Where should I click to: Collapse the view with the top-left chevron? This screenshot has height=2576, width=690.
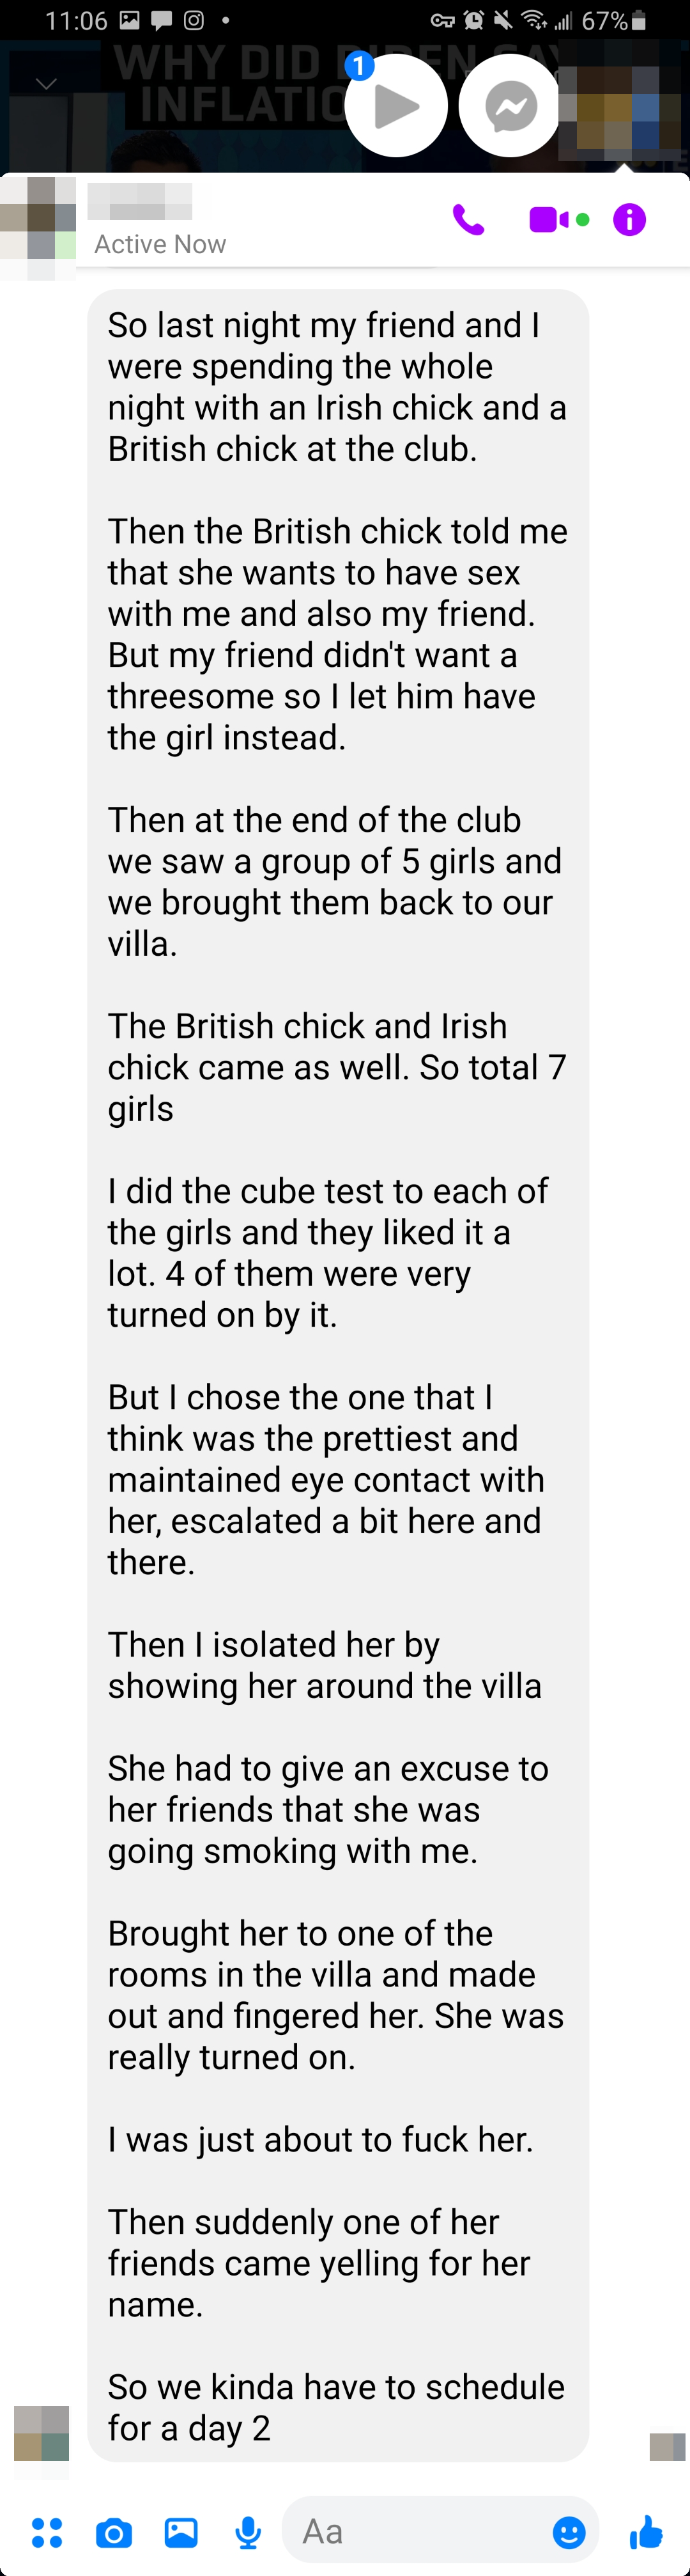(46, 84)
